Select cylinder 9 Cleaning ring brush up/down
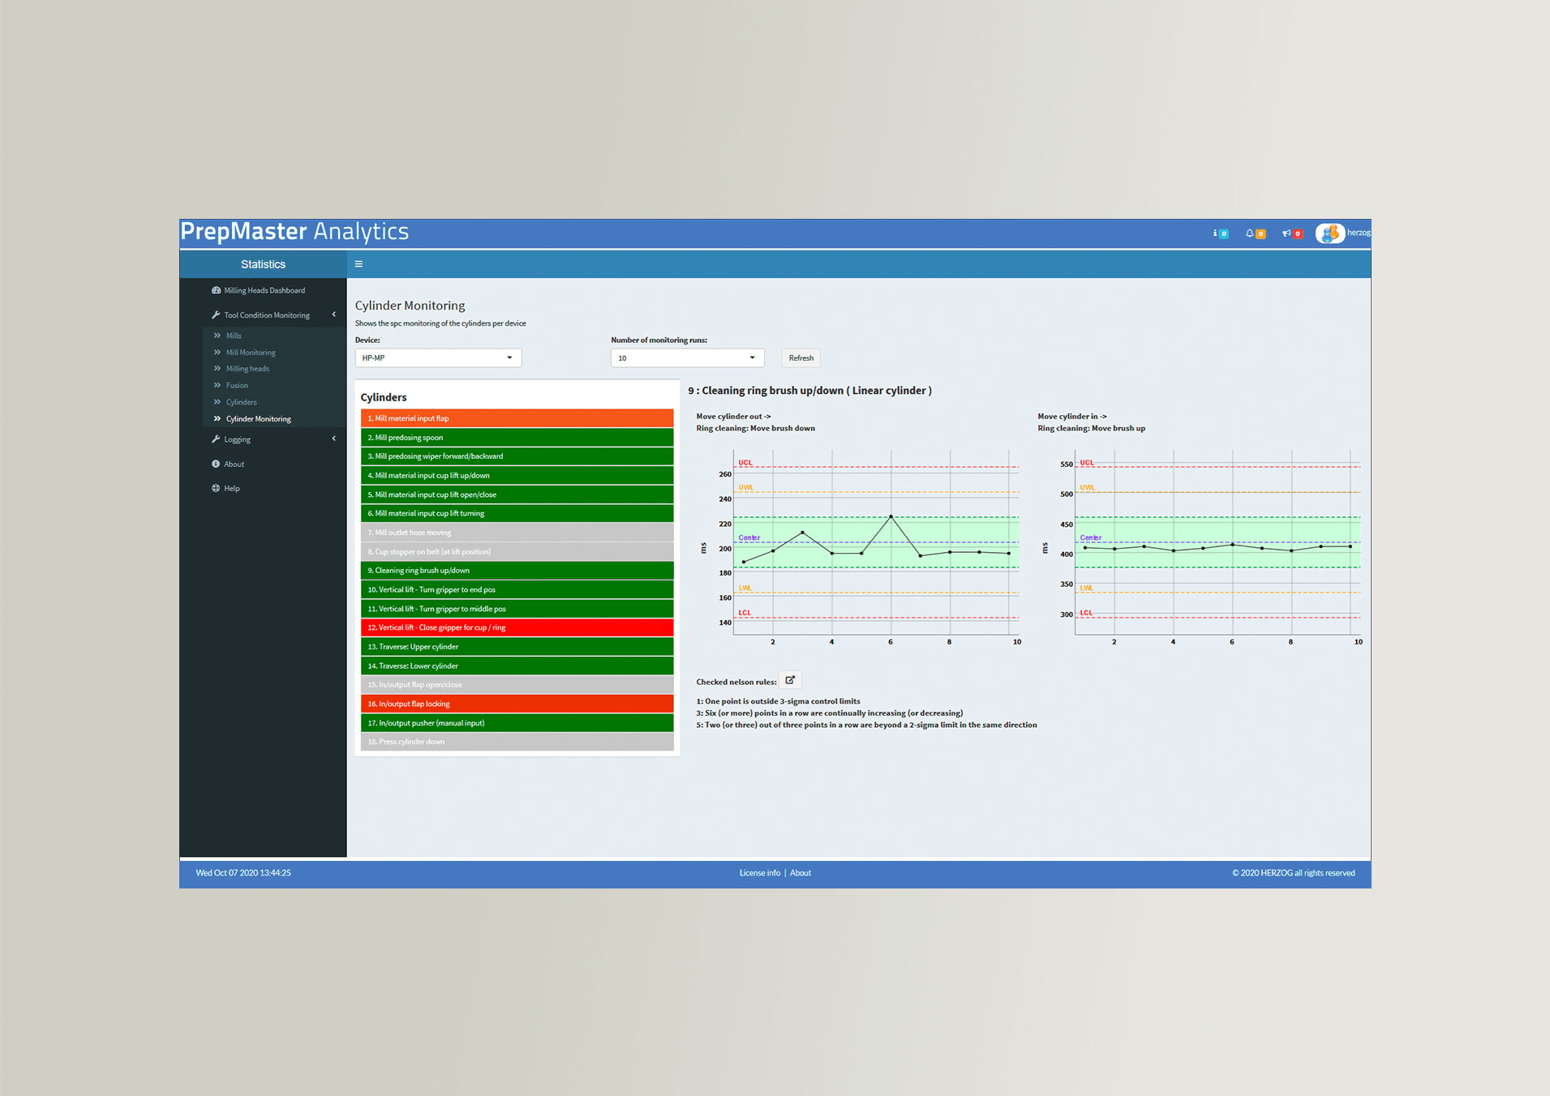Screen dimensions: 1550x1096 [x=517, y=571]
